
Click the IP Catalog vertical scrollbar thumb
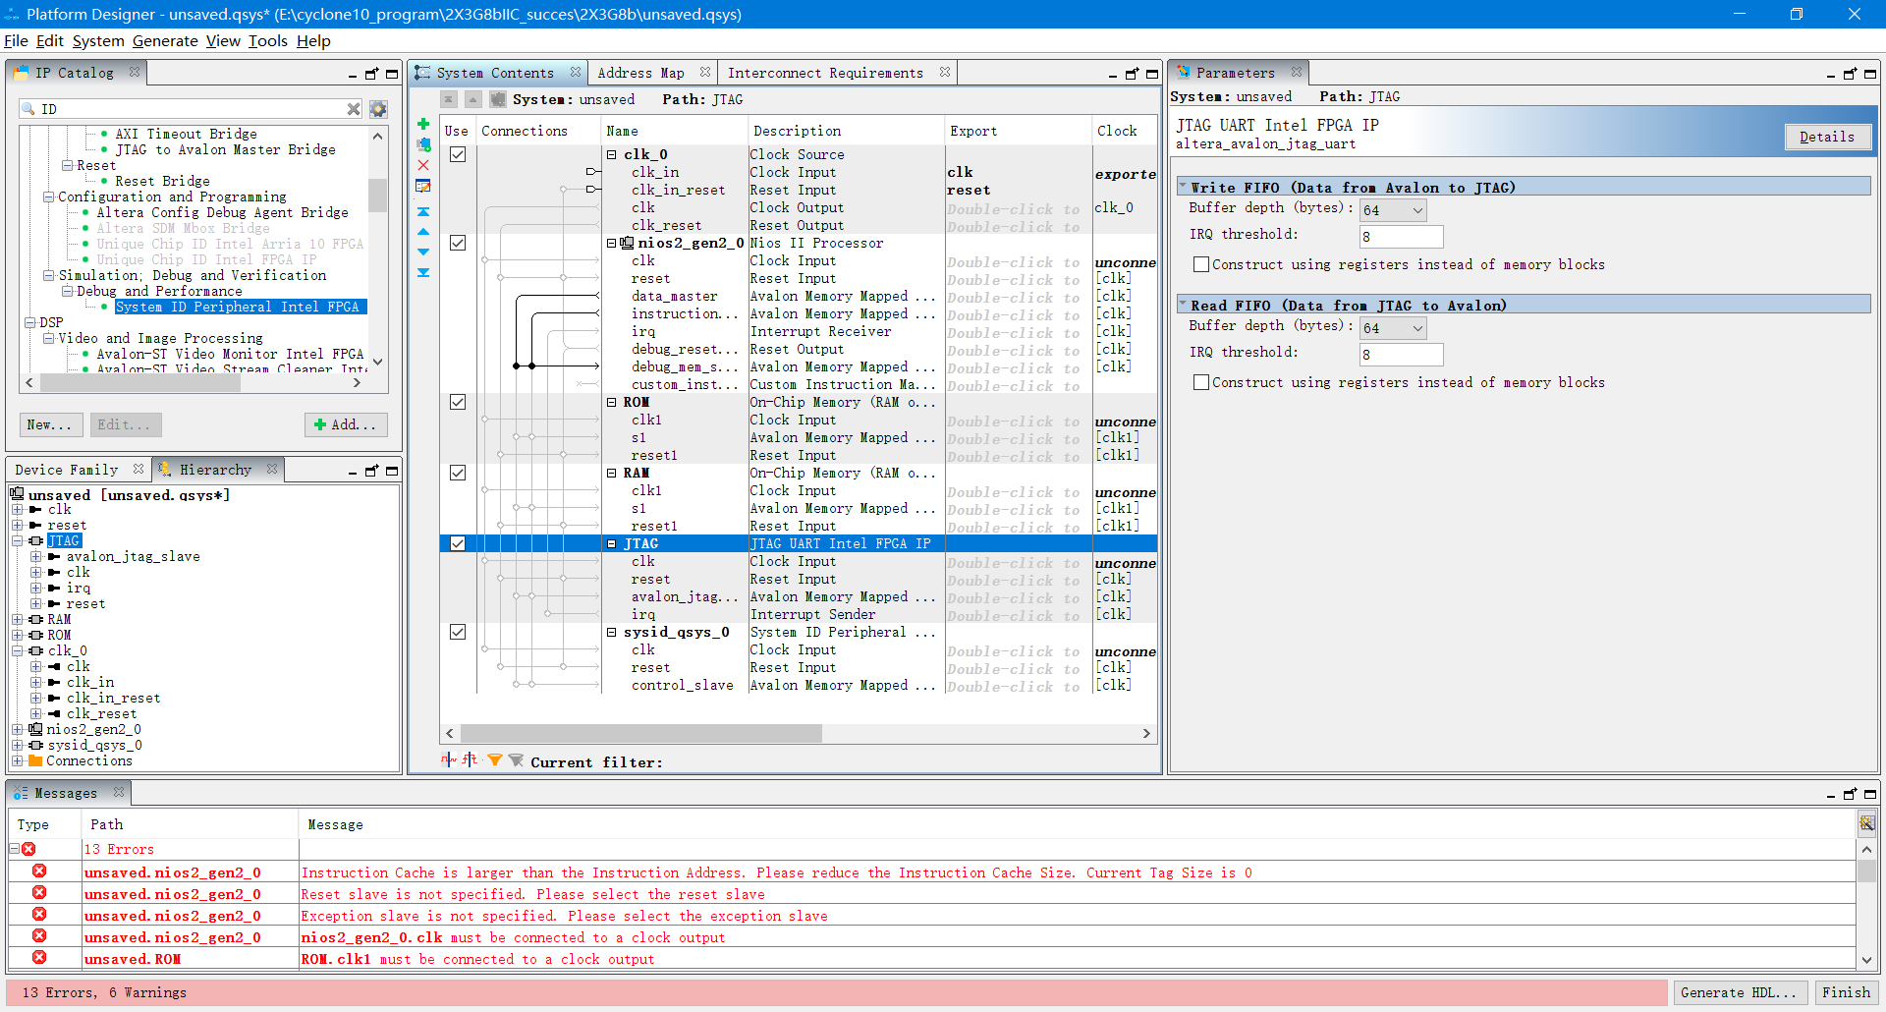click(x=377, y=195)
